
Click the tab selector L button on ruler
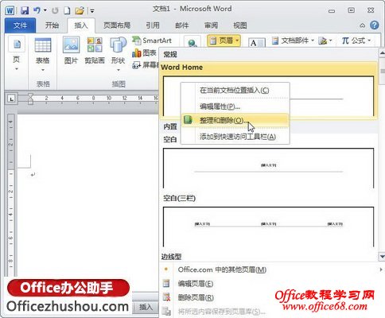point(11,99)
